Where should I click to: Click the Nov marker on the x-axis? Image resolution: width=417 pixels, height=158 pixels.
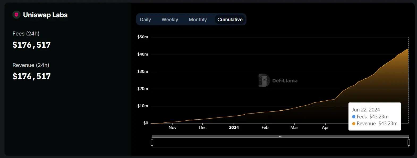click(172, 128)
